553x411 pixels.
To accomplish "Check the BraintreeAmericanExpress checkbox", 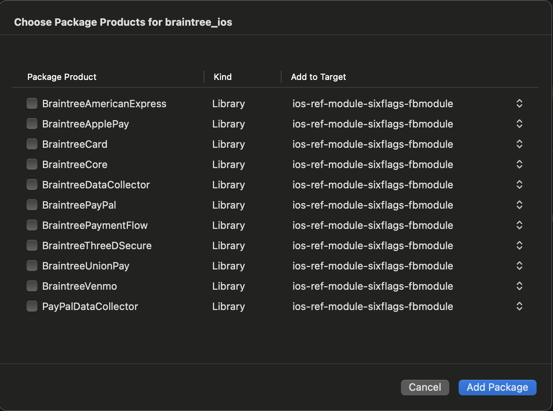I will click(x=32, y=103).
